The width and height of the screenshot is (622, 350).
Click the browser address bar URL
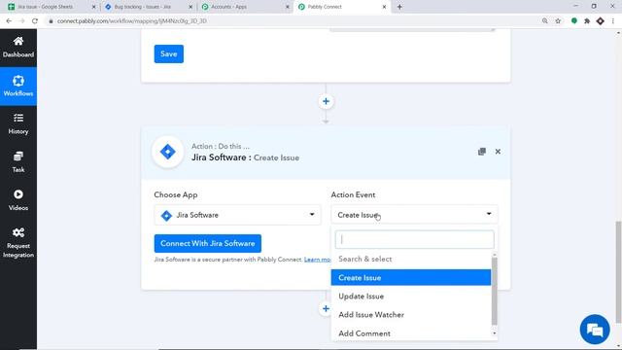click(132, 21)
